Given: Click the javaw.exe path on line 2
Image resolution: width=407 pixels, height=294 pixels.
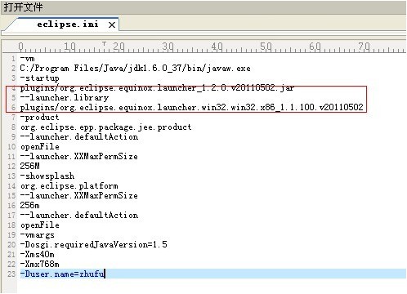Looking at the screenshot, I should point(135,68).
